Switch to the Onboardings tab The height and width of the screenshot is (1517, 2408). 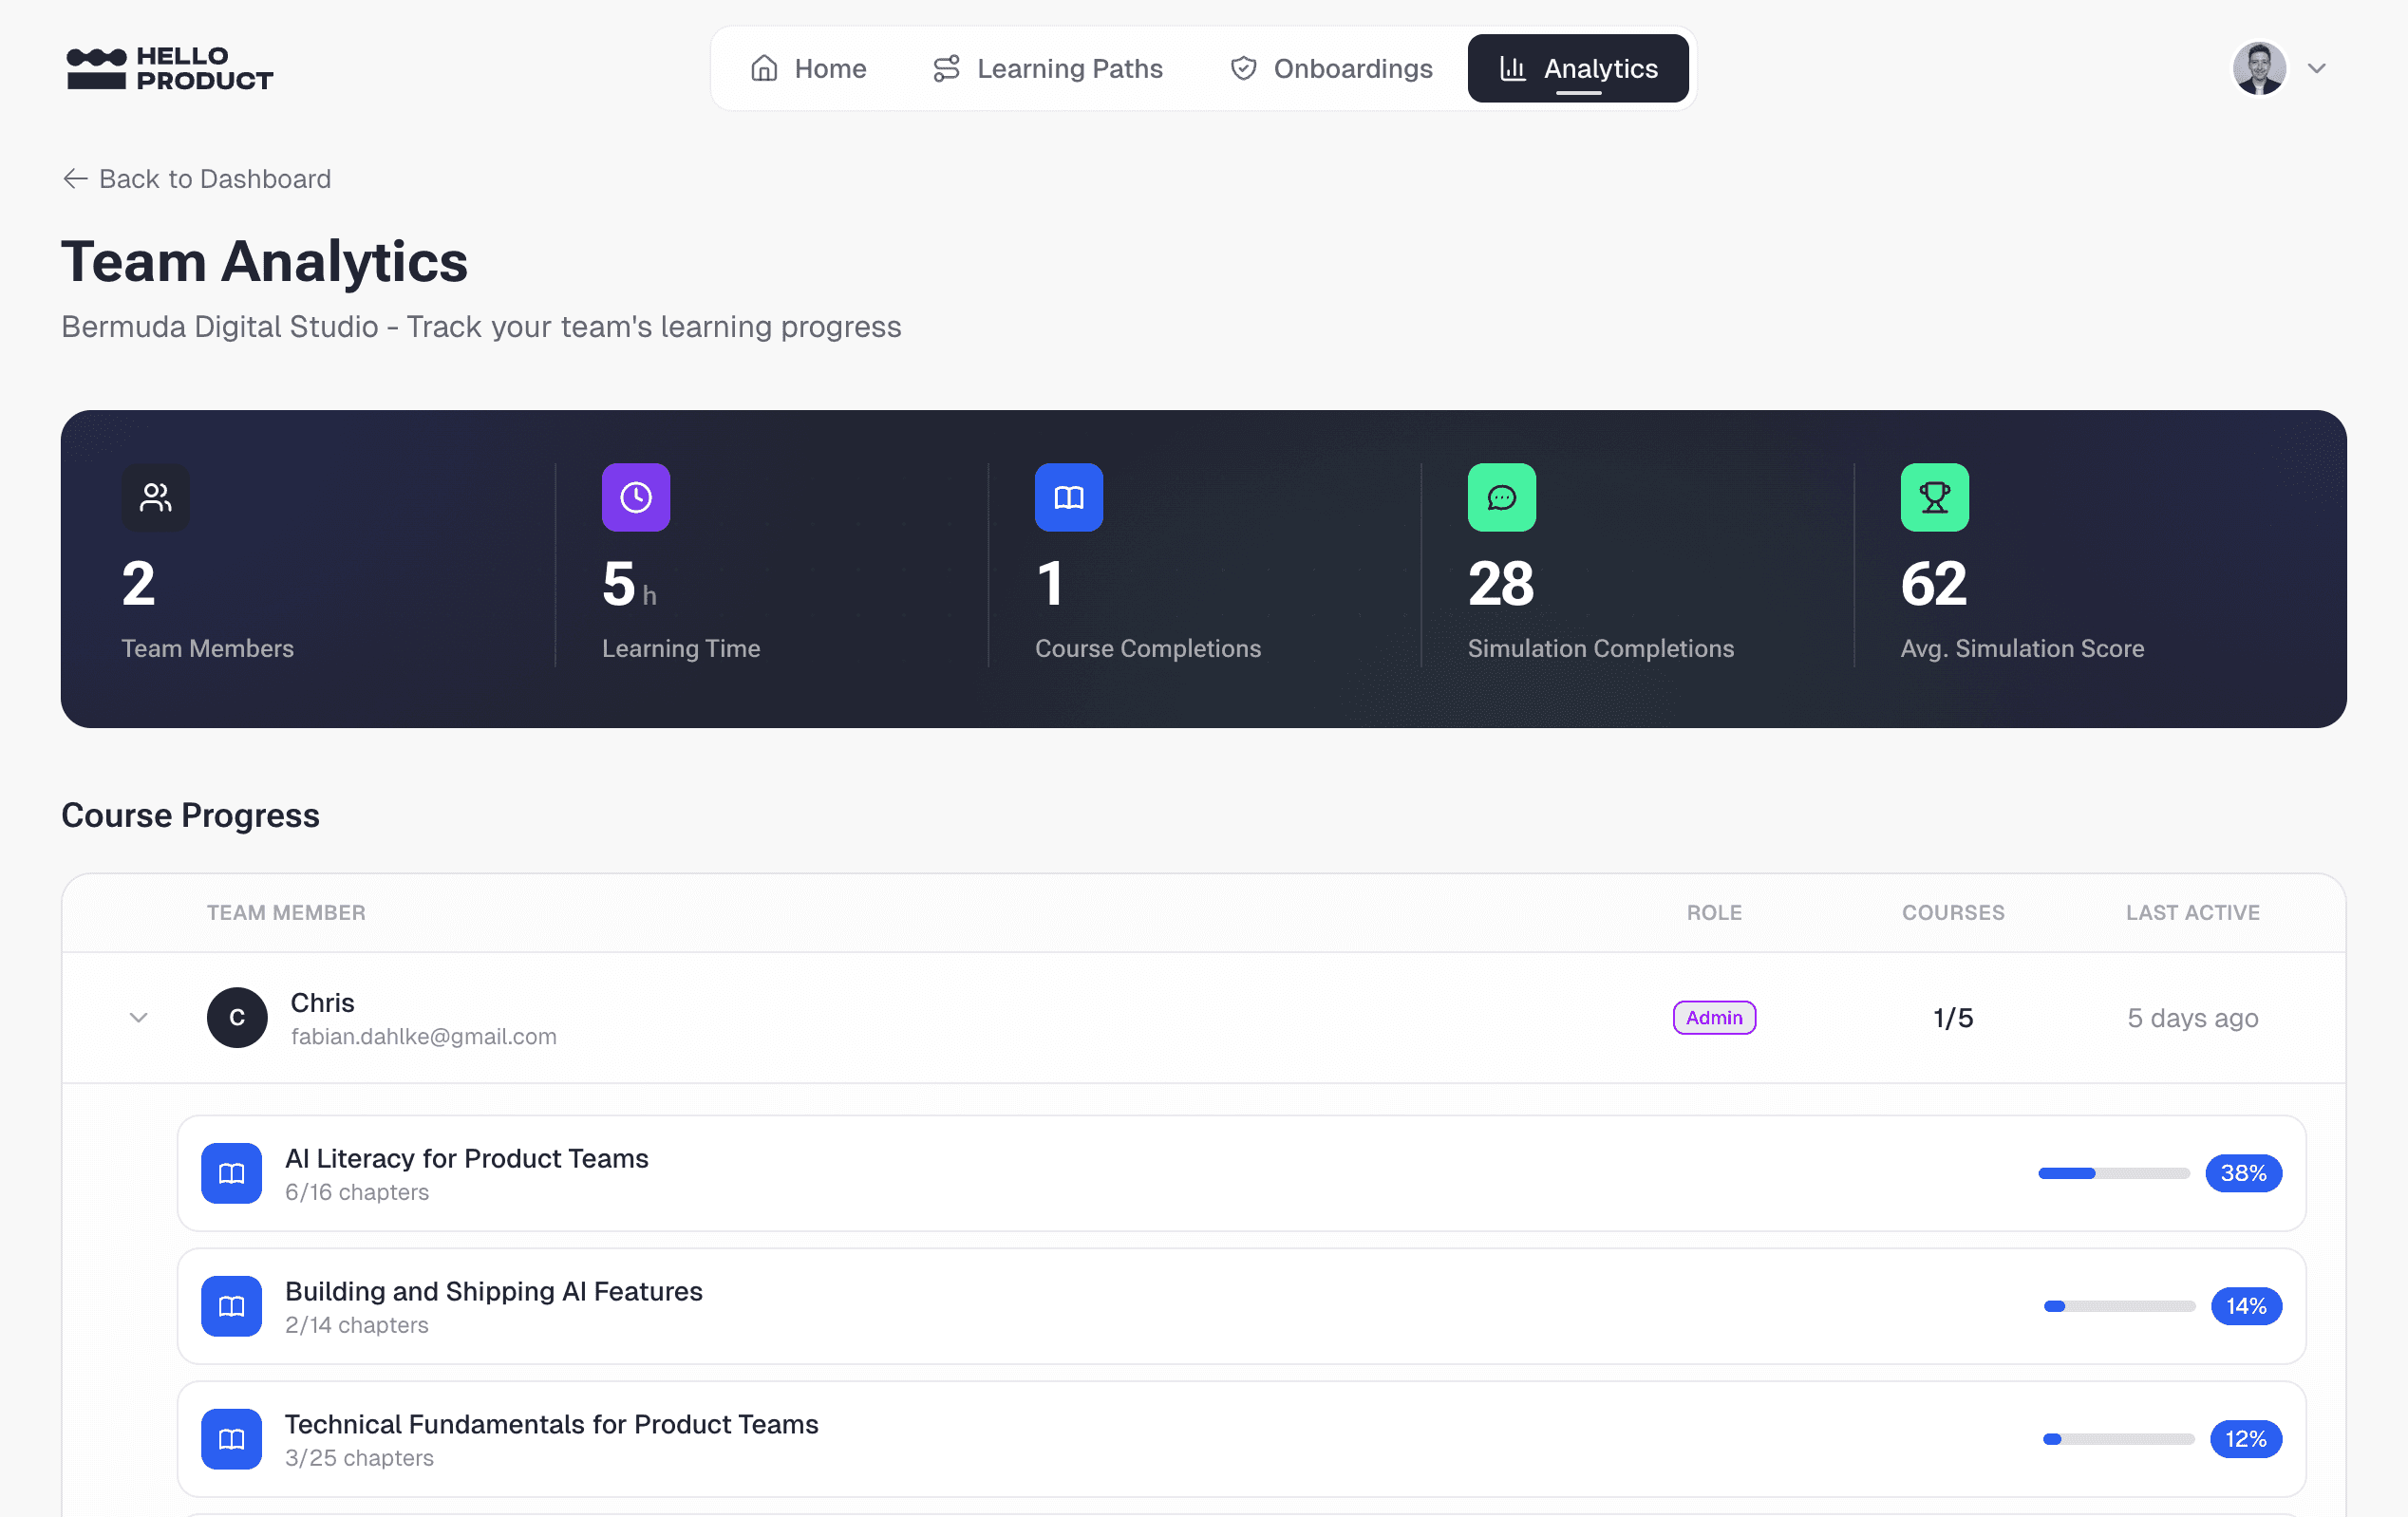pos(1331,68)
